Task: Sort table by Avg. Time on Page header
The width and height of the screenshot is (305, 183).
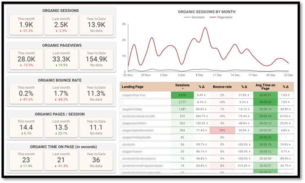Action: [x=265, y=87]
